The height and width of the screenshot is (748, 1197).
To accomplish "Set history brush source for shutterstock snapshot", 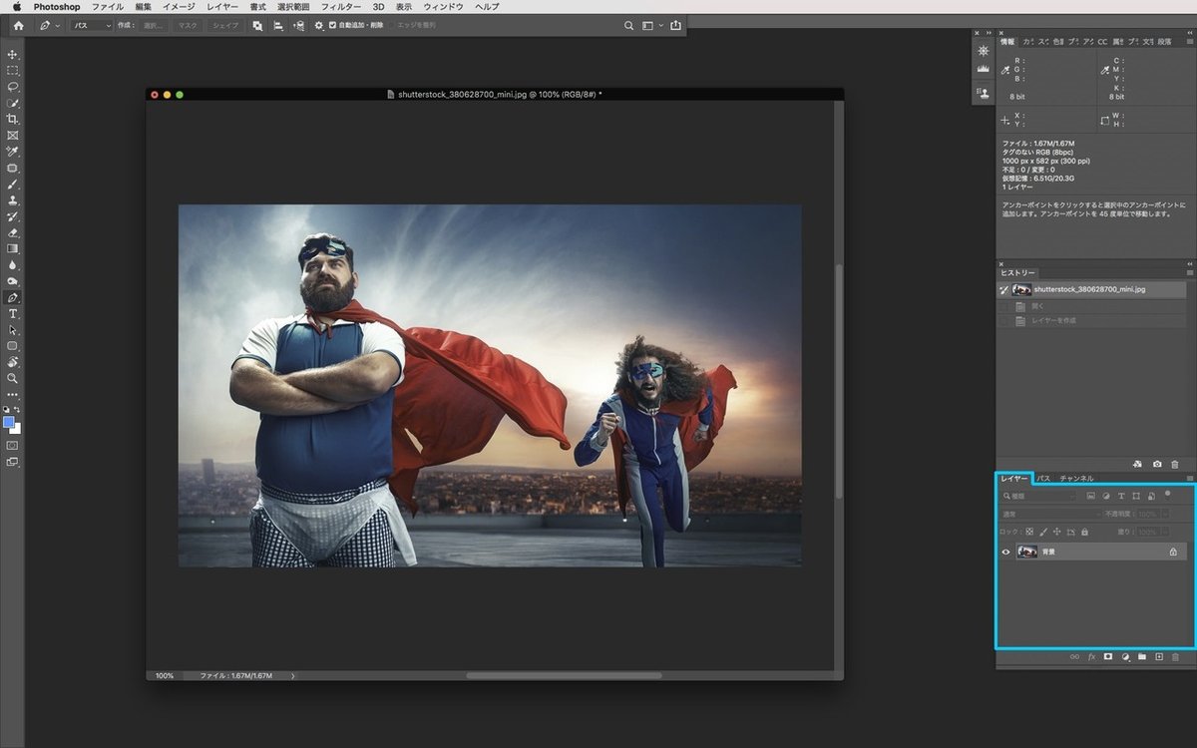I will [1004, 289].
